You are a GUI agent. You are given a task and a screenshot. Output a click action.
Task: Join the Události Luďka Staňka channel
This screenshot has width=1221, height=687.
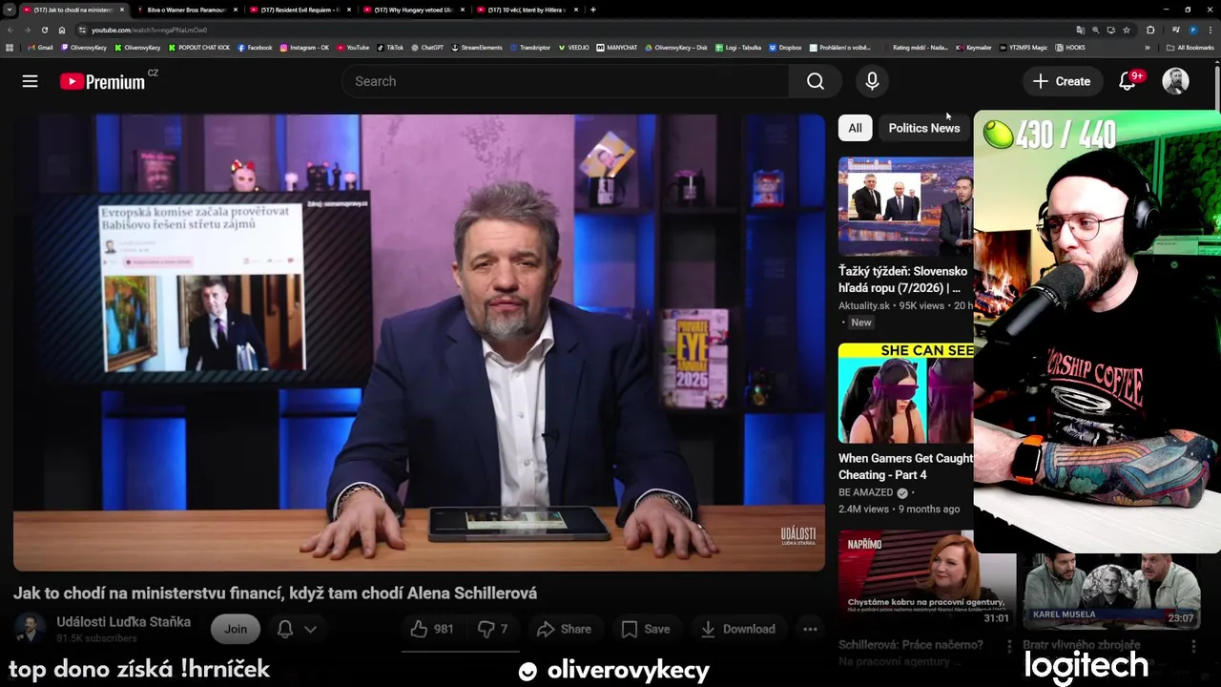point(236,629)
